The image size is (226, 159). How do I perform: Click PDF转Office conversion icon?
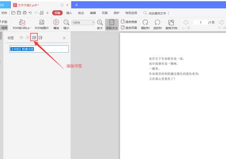coord(22,22)
